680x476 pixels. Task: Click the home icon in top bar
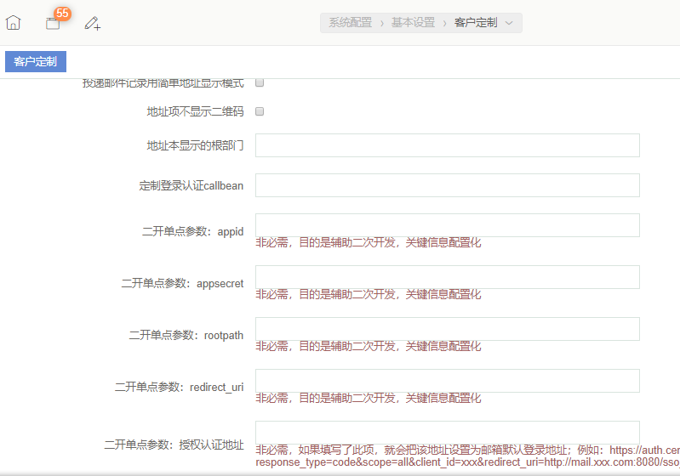(13, 23)
